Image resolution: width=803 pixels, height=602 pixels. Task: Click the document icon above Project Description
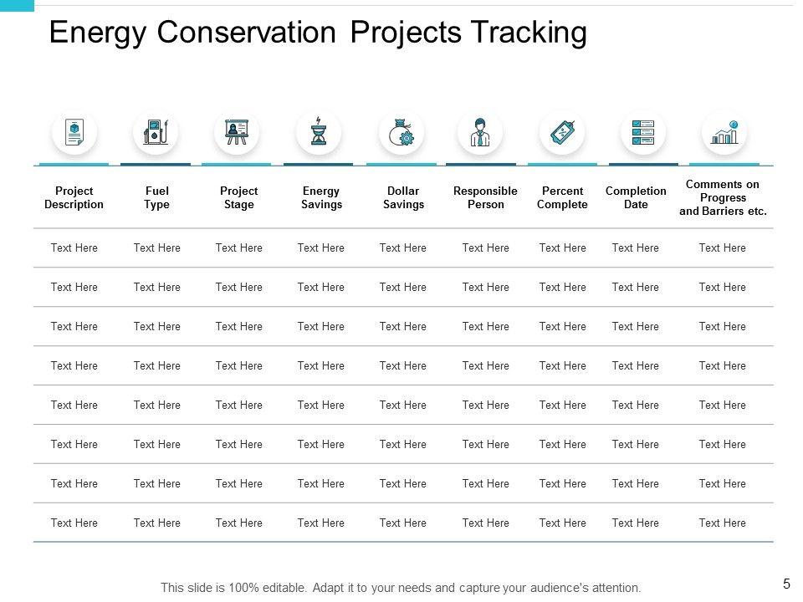[74, 132]
